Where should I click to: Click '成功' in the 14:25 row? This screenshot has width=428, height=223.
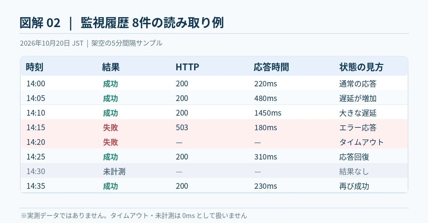[111, 157]
